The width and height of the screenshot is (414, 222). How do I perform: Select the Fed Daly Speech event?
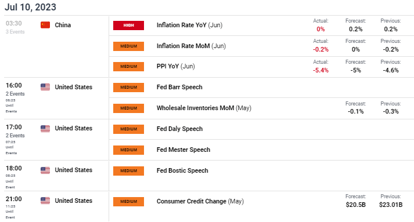[x=179, y=129]
